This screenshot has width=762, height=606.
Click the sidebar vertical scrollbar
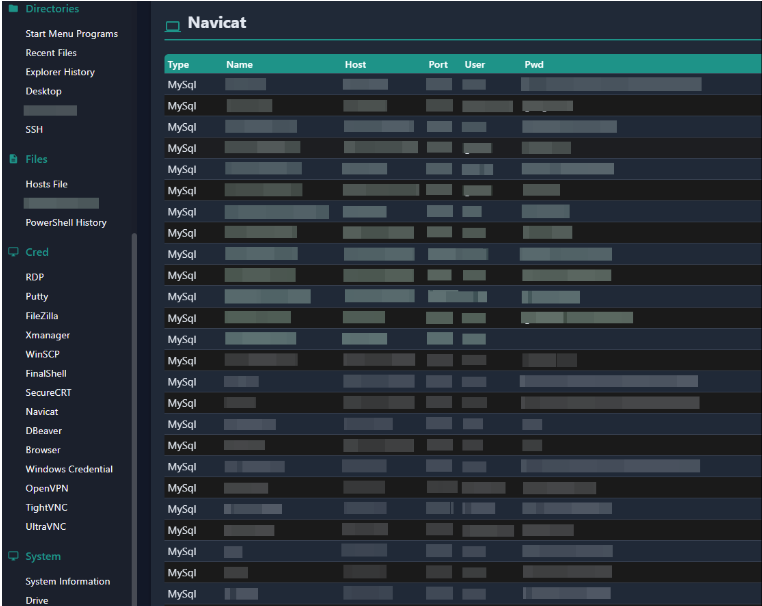click(134, 419)
